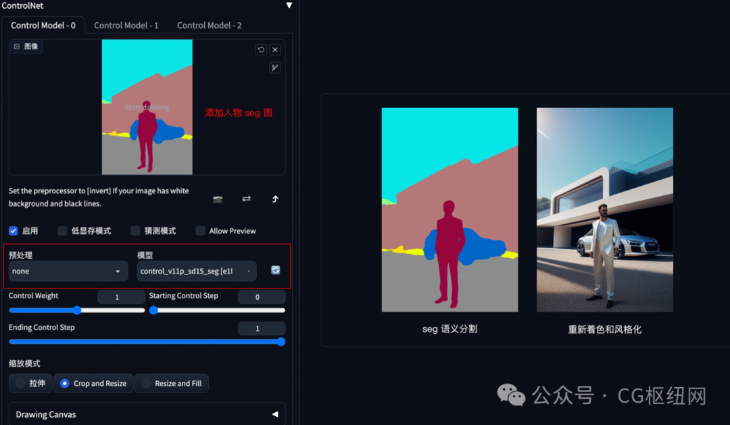Image resolution: width=730 pixels, height=425 pixels.
Task: Click the undo icon on image canvas
Action: pyautogui.click(x=261, y=49)
